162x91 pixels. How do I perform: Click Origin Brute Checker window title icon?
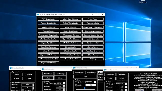(11, 68)
